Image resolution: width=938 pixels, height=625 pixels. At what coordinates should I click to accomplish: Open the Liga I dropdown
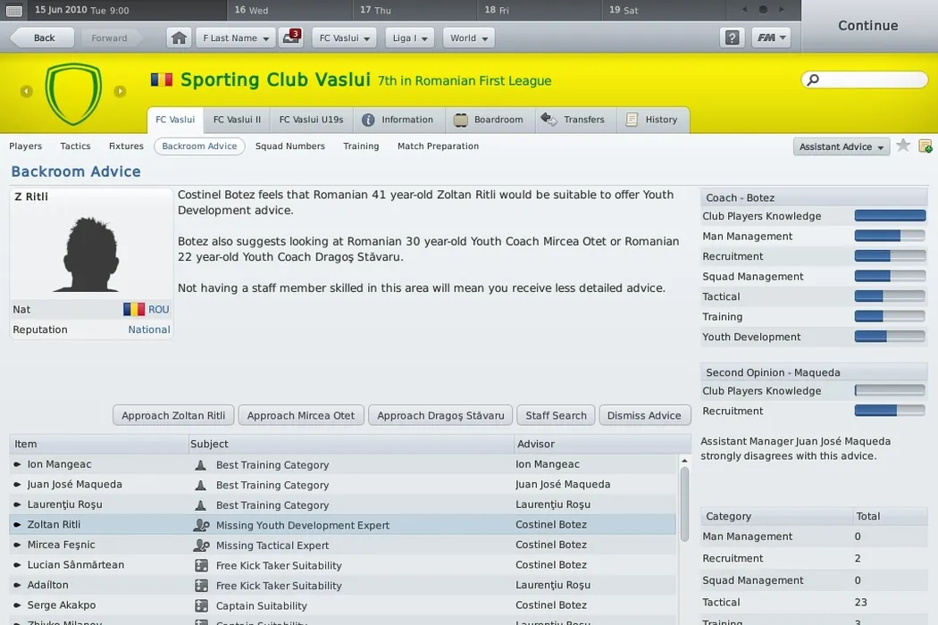click(x=410, y=38)
